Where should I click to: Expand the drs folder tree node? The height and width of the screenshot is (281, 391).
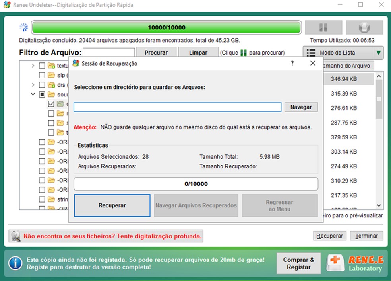point(33,85)
